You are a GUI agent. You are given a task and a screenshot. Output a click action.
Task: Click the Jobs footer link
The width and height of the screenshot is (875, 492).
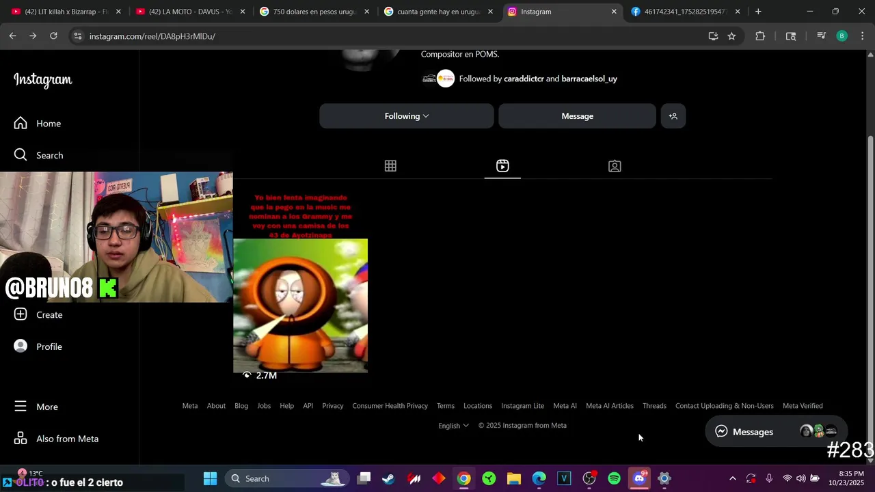[x=264, y=406]
